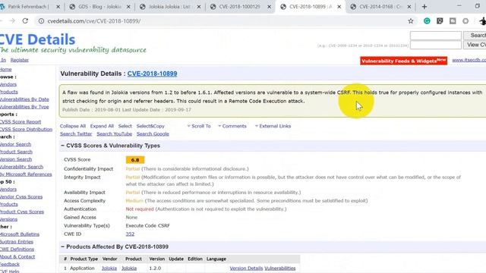Image resolution: width=486 pixels, height=273 pixels.
Task: Open the Jolokia product link
Action: (129, 268)
